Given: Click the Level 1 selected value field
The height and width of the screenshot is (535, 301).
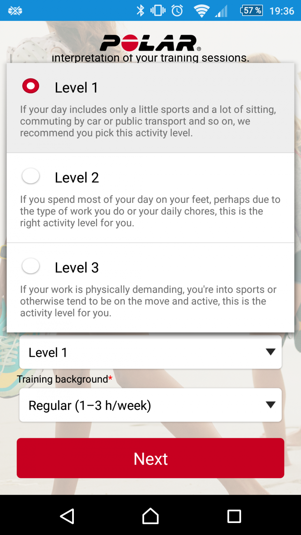Looking at the screenshot, I should click(137, 352).
